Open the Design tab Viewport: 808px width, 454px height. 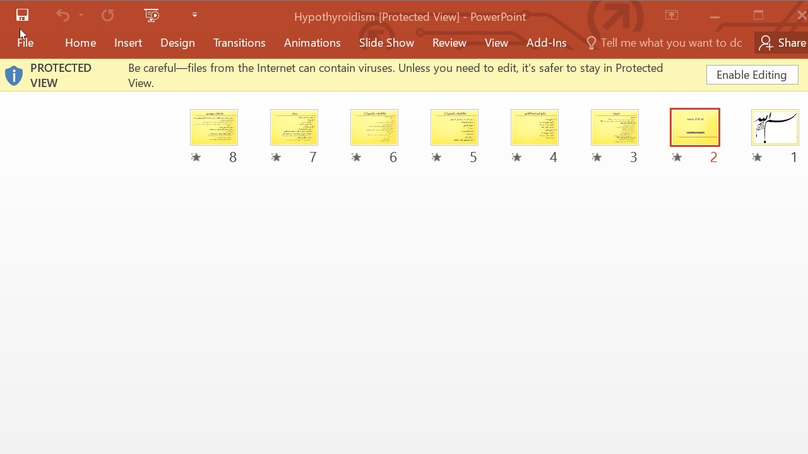[177, 43]
